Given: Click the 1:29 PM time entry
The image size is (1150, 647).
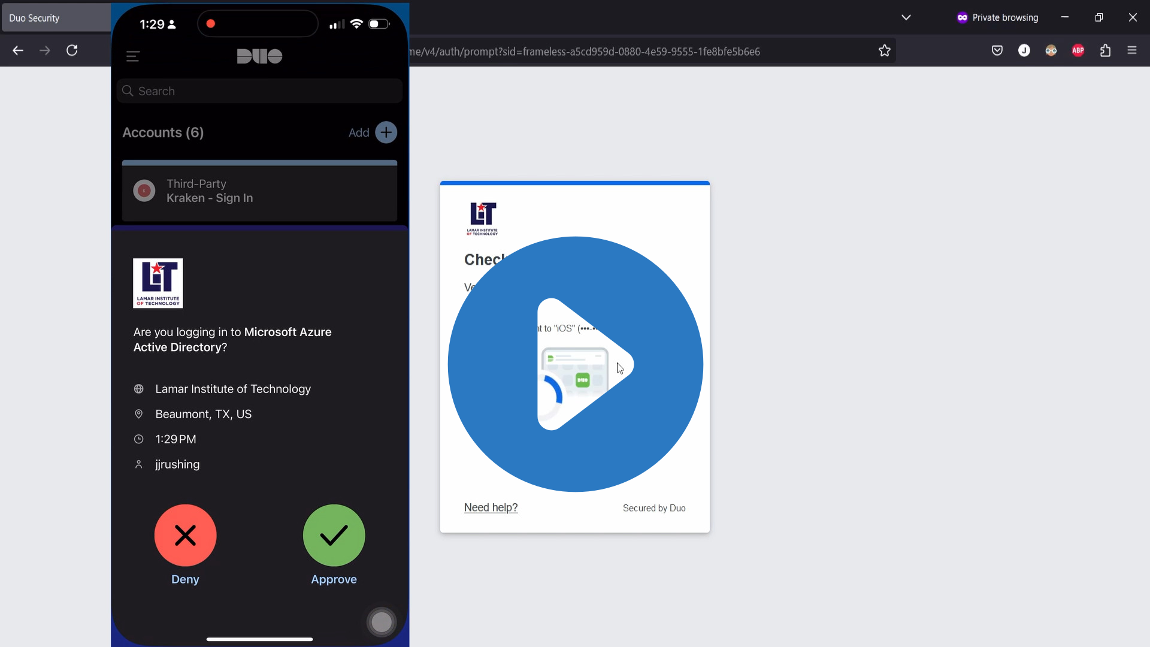Looking at the screenshot, I should 175,440.
